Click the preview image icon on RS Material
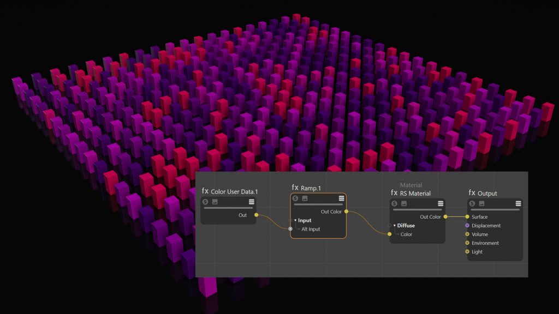The height and width of the screenshot is (314, 559). 404,204
